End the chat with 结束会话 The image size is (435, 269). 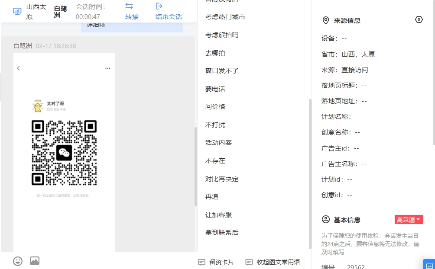pyautogui.click(x=169, y=16)
